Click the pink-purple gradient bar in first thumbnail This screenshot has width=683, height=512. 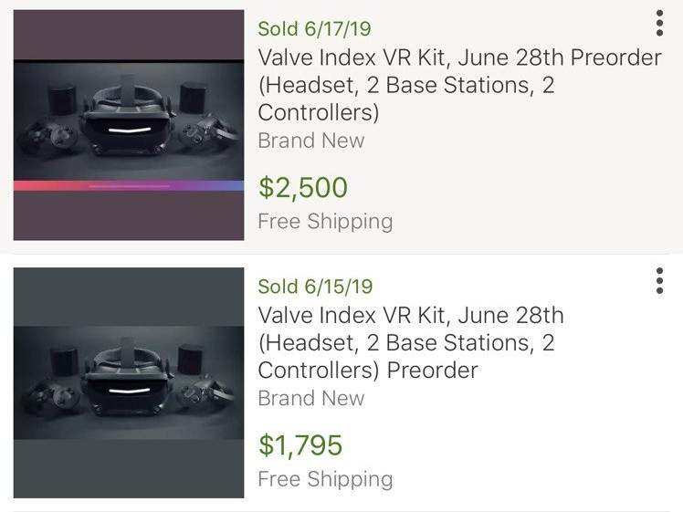[129, 185]
